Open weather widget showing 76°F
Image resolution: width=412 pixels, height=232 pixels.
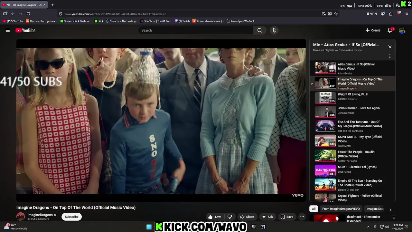click(x=15, y=227)
